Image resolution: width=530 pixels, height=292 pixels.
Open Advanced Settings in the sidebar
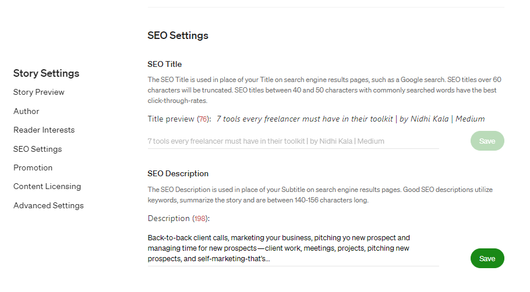coord(48,205)
